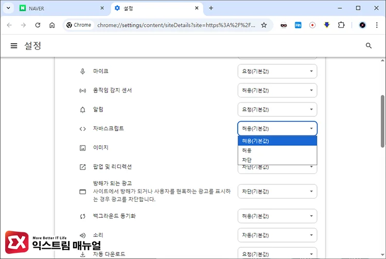Viewport: 386px width, 259px height.
Task: Click the 설정 page title
Action: click(33, 45)
